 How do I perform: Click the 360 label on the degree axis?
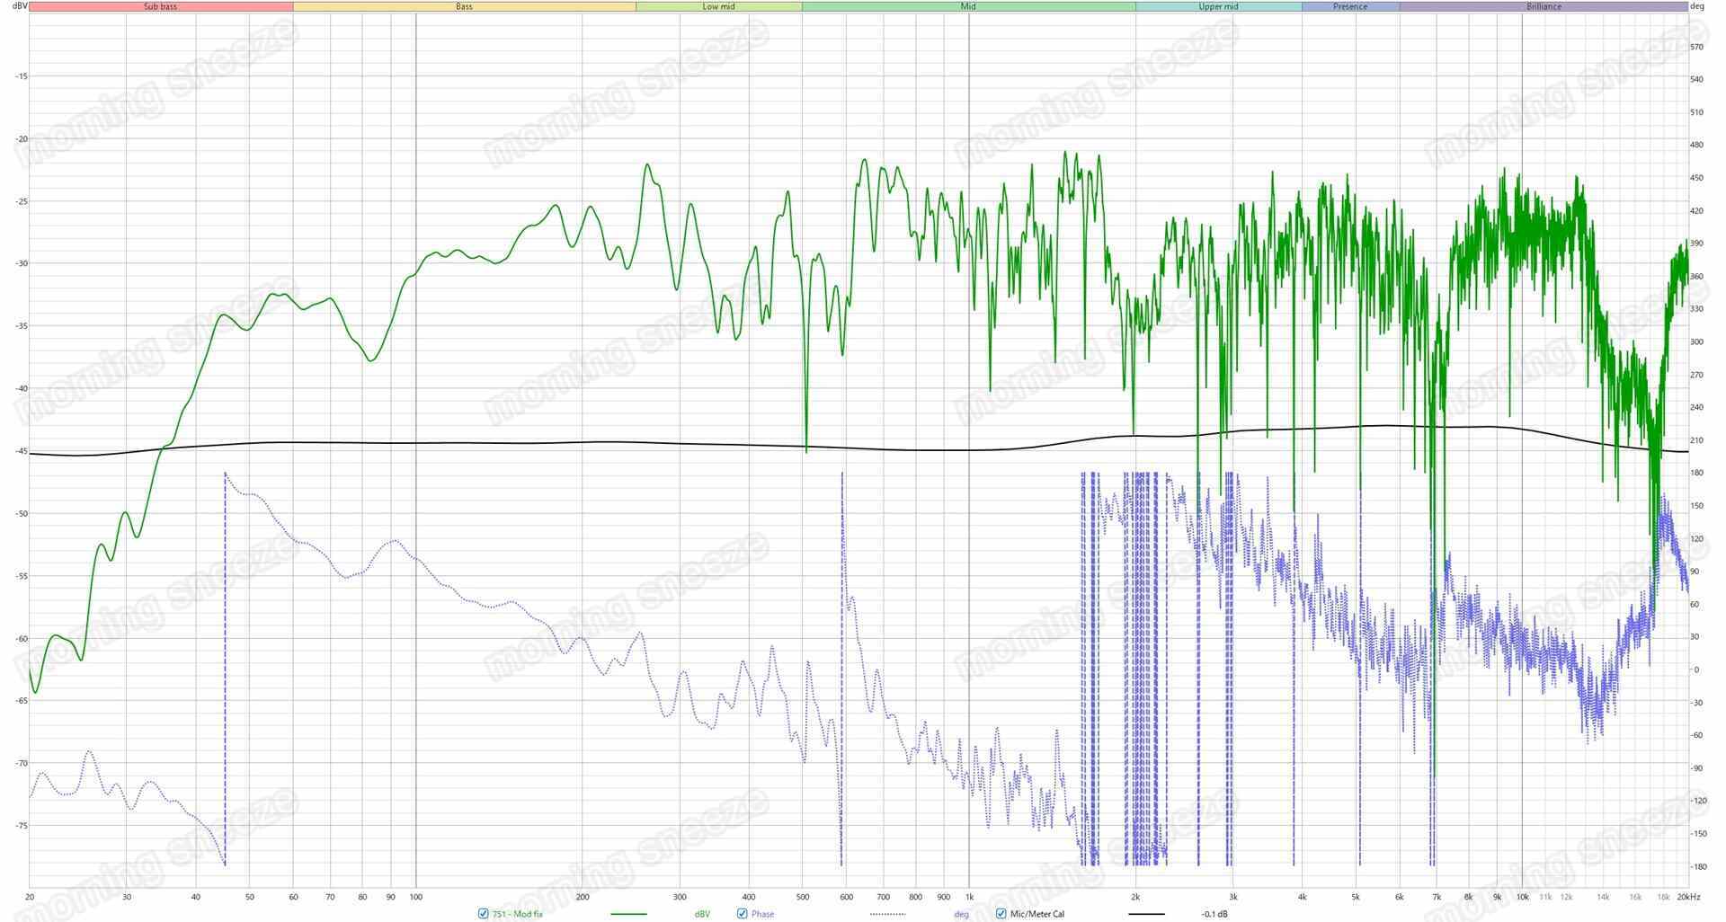click(1697, 277)
